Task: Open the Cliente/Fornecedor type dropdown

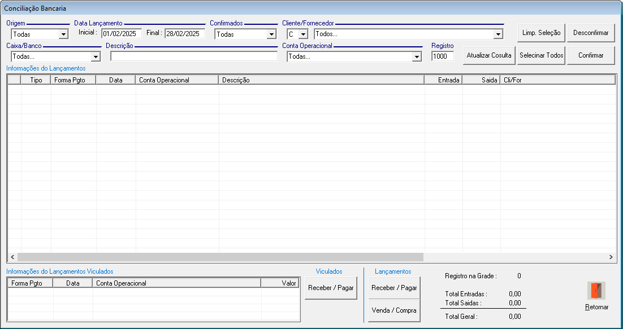Action: (302, 34)
